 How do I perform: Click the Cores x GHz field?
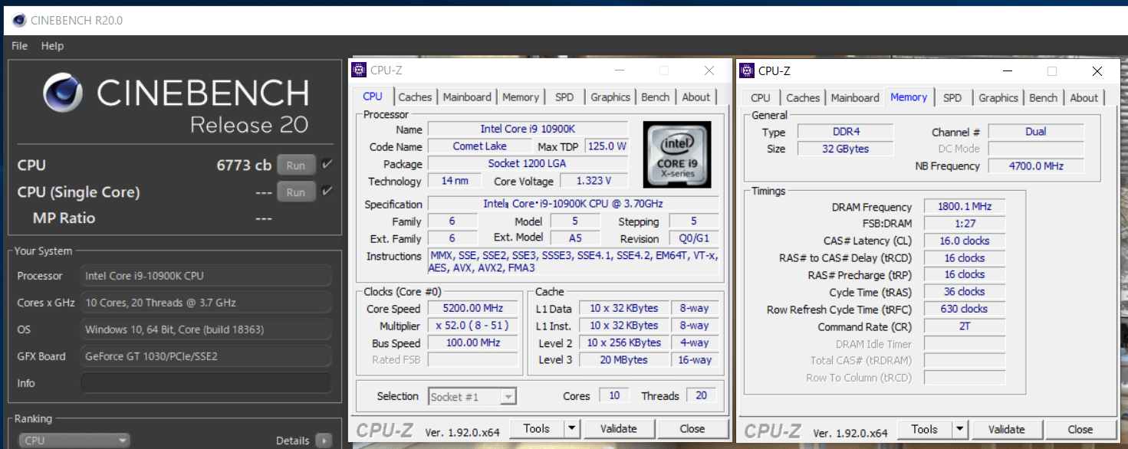point(206,303)
